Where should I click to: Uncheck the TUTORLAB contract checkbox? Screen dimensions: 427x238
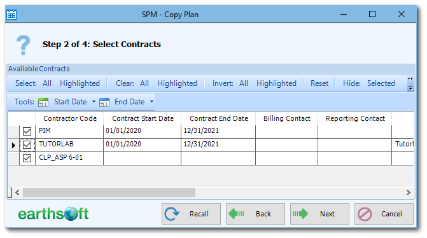pos(27,144)
